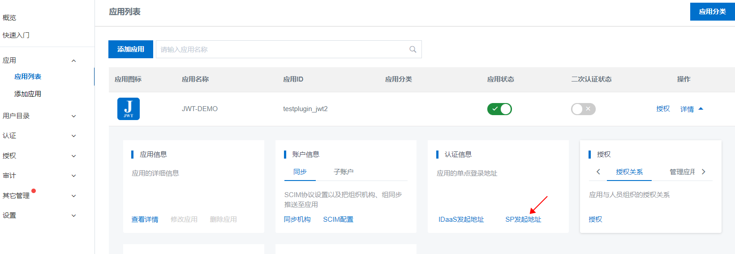This screenshot has height=254, width=735.
Task: Switch to the 管理应用 tab
Action: click(x=682, y=172)
